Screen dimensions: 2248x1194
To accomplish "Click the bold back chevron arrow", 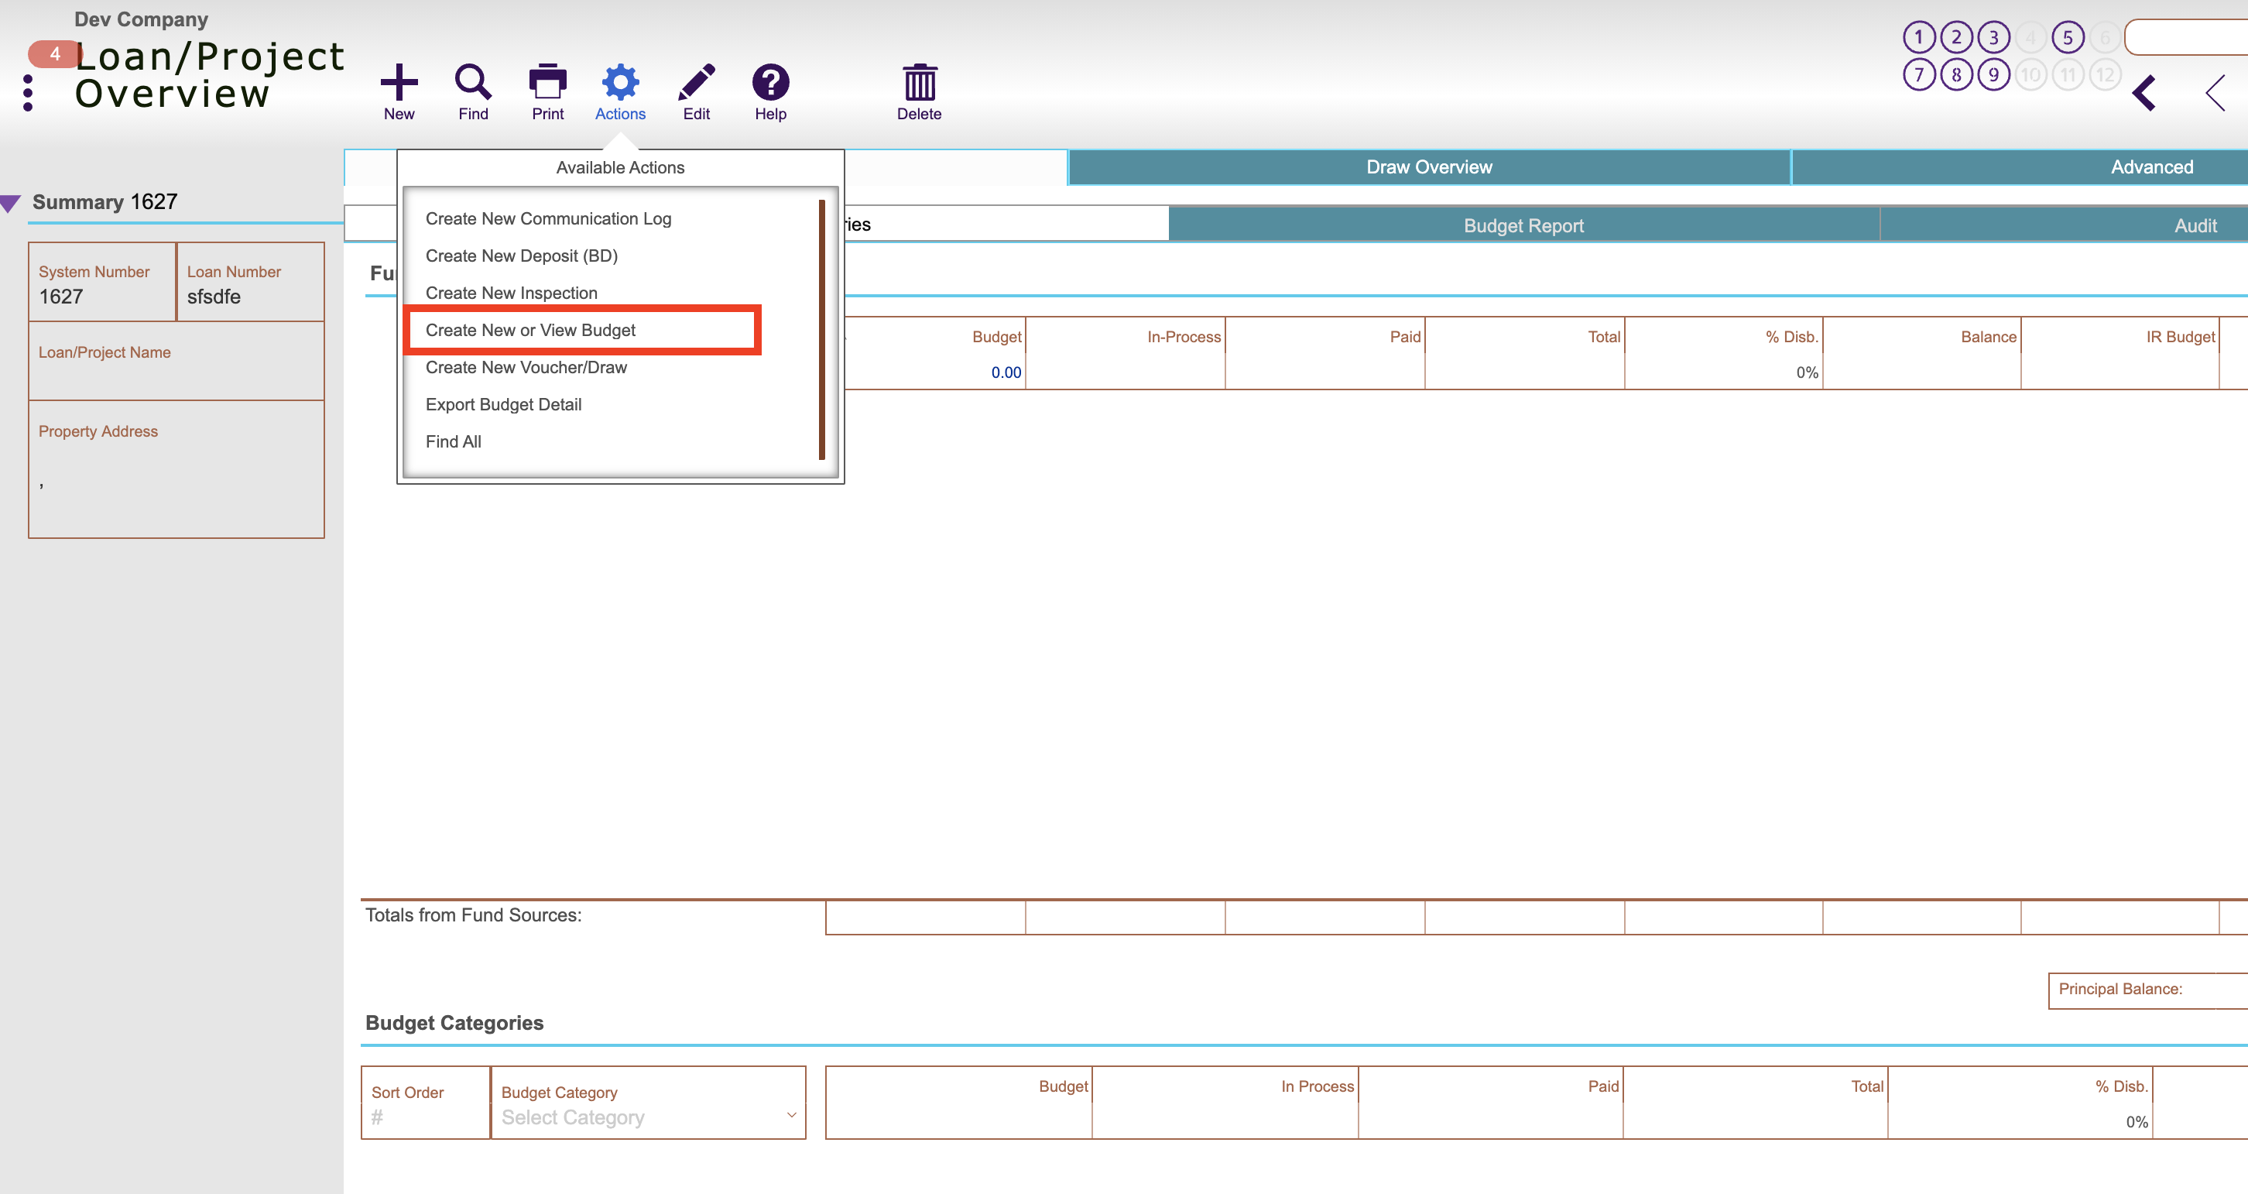I will tap(2144, 92).
